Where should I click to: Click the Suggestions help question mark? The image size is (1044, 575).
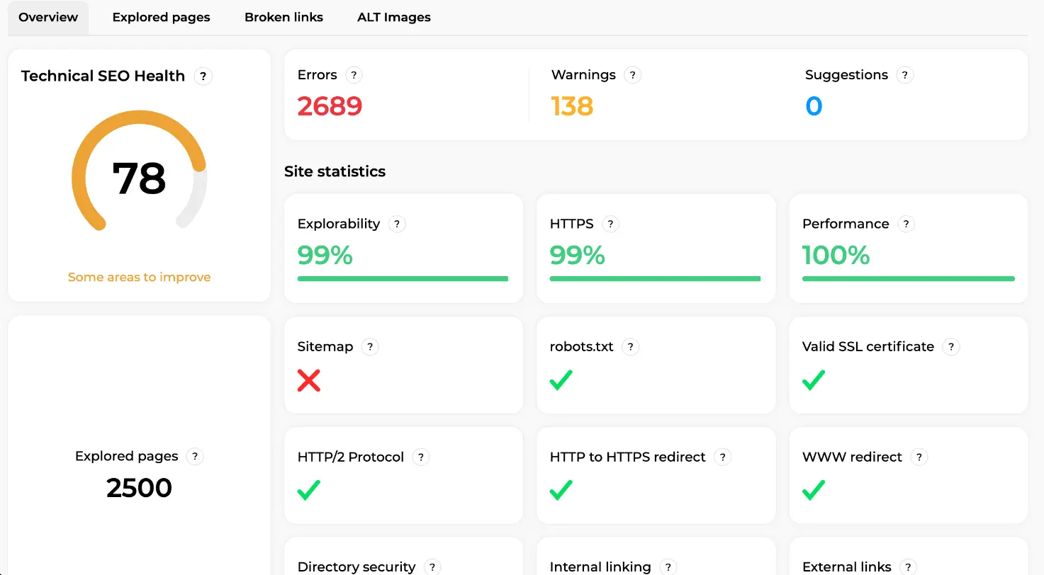coord(905,75)
